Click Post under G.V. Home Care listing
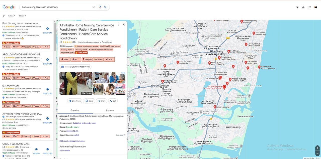321x159 pixels. coord(45,106)
